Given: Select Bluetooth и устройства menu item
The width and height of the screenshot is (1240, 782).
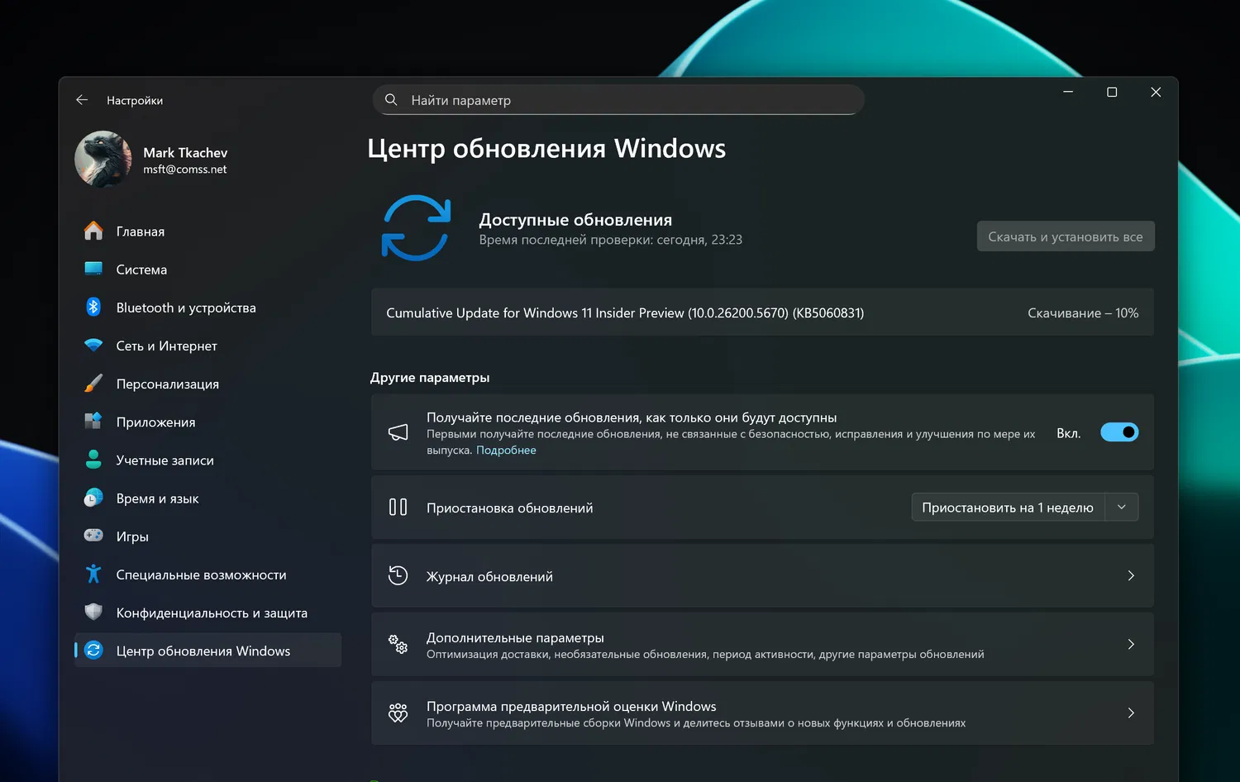Looking at the screenshot, I should click(x=207, y=308).
